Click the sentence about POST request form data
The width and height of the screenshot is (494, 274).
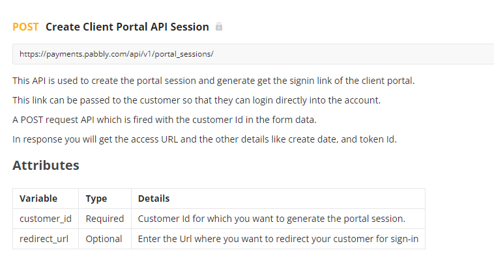point(164,120)
